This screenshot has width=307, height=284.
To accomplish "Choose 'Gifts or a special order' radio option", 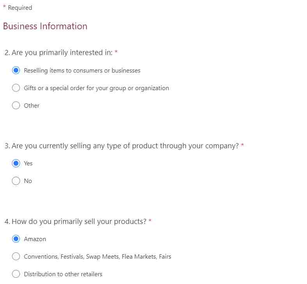I will tap(16, 88).
